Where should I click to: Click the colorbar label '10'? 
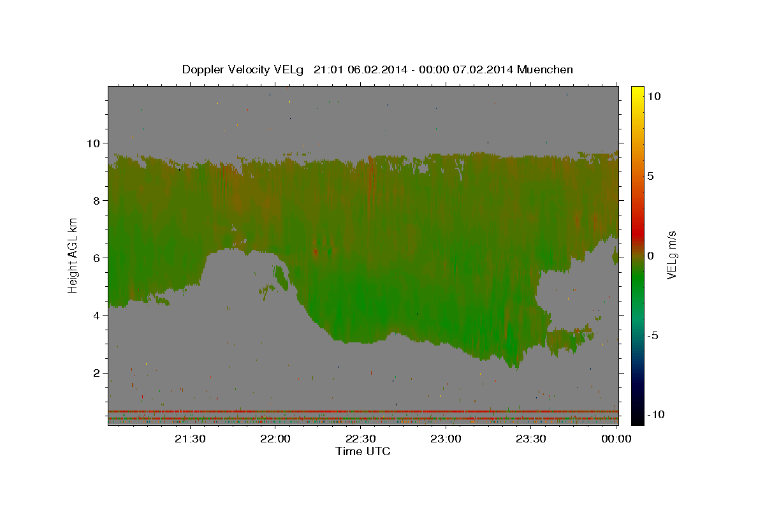point(653,96)
